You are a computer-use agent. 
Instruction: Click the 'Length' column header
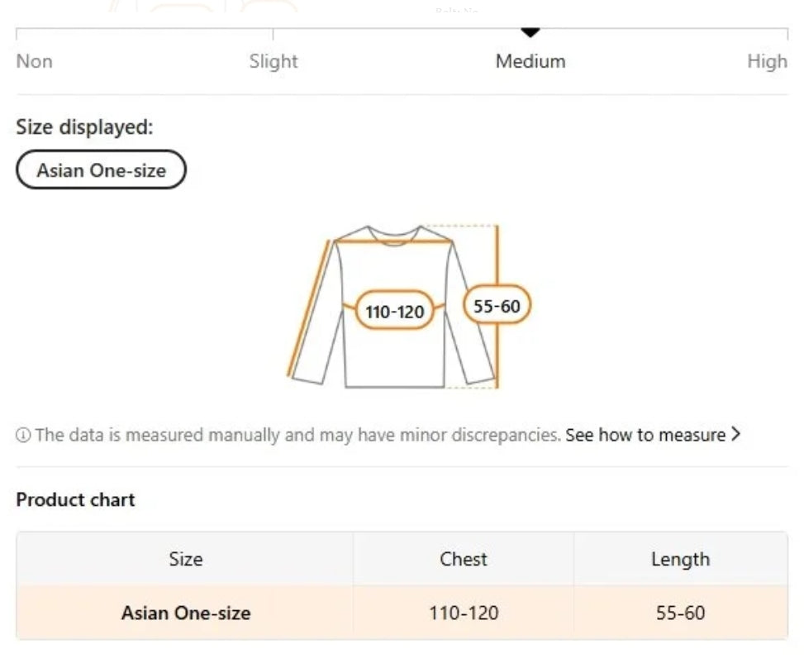[680, 559]
